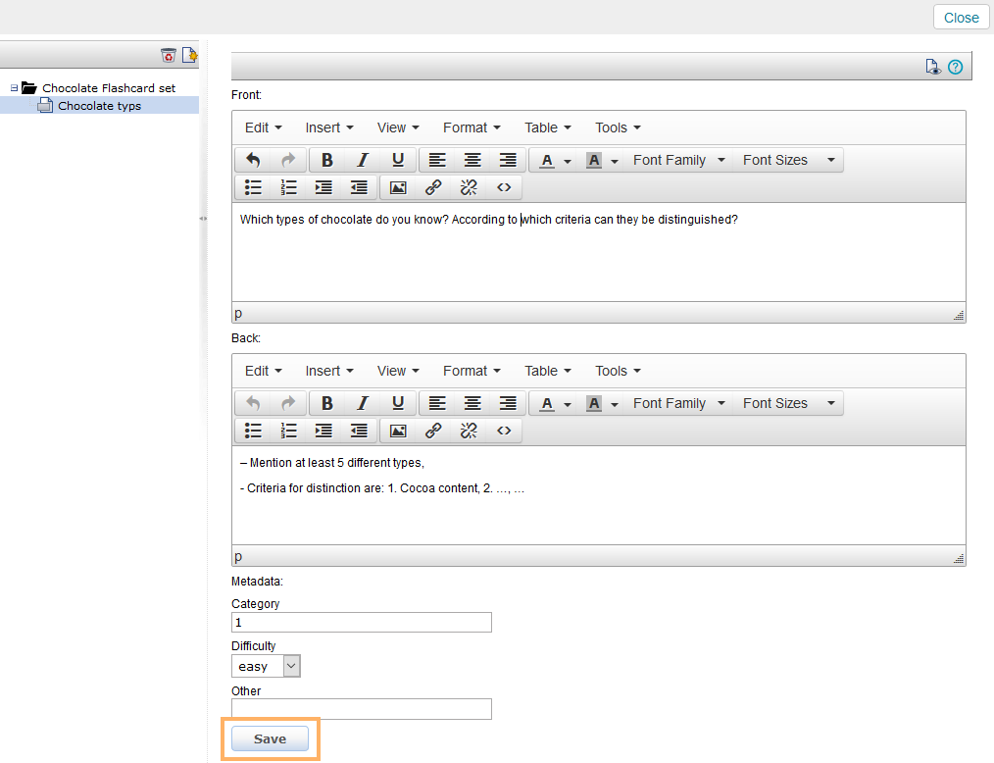The width and height of the screenshot is (994, 763).
Task: Toggle Underline in the Front editor toolbar
Action: 398,160
